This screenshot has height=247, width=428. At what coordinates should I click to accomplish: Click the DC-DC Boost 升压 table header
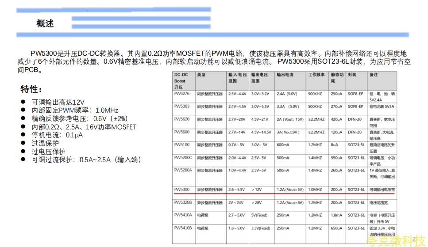click(180, 81)
